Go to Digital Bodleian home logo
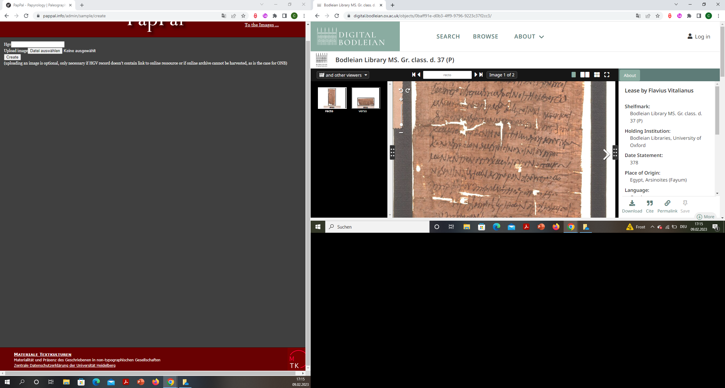 [355, 36]
